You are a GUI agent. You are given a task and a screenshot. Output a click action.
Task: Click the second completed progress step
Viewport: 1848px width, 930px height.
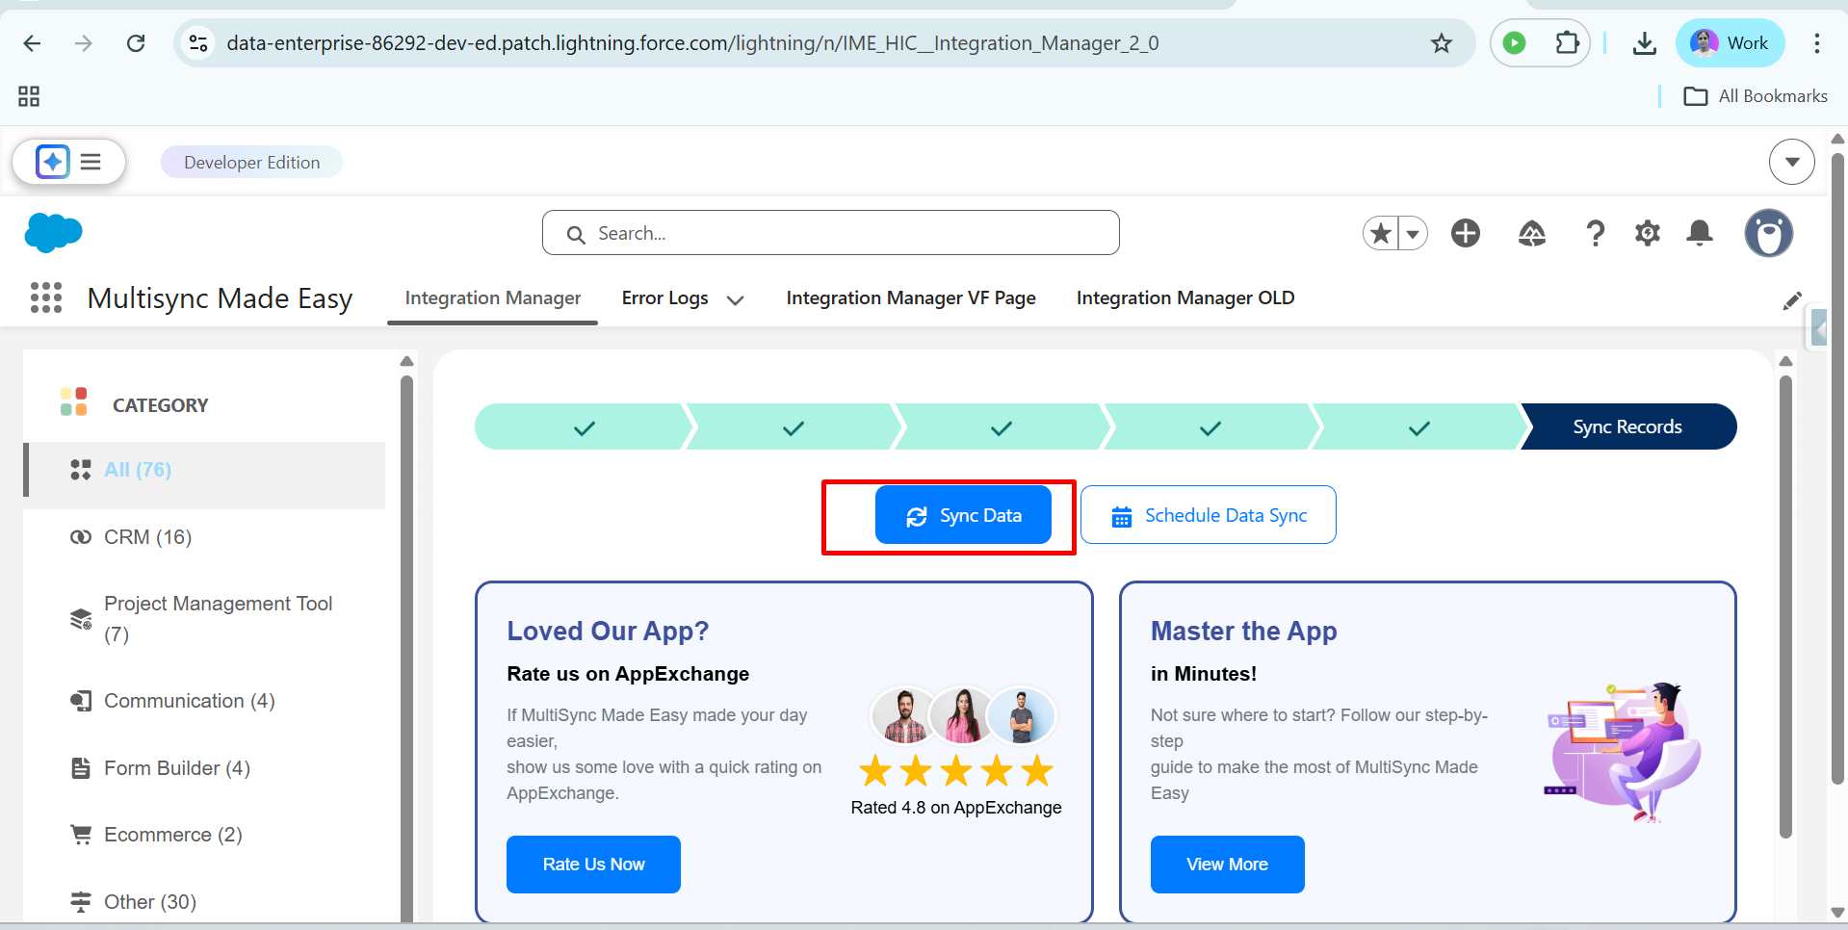(x=793, y=427)
